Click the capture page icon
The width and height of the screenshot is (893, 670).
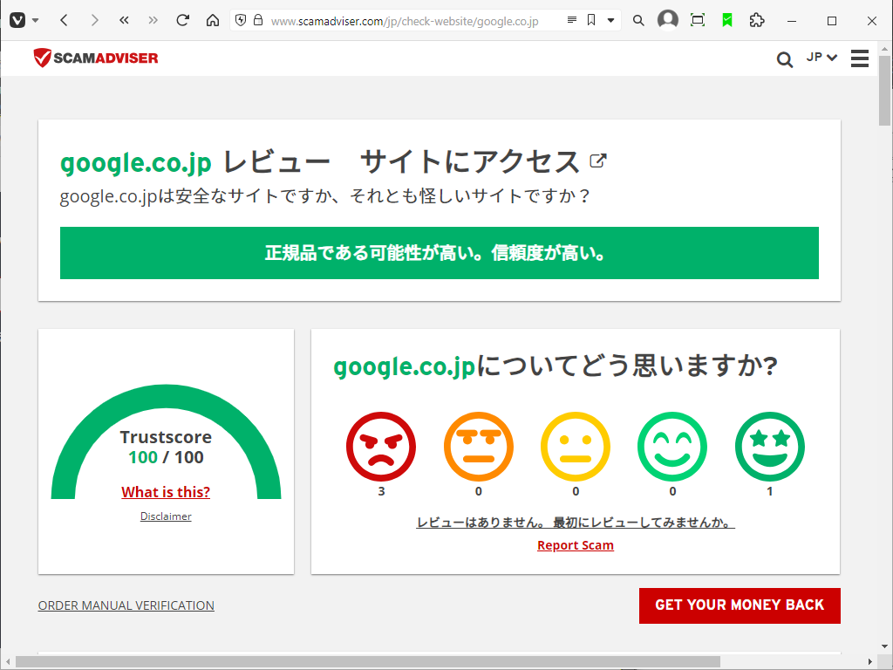tap(697, 21)
